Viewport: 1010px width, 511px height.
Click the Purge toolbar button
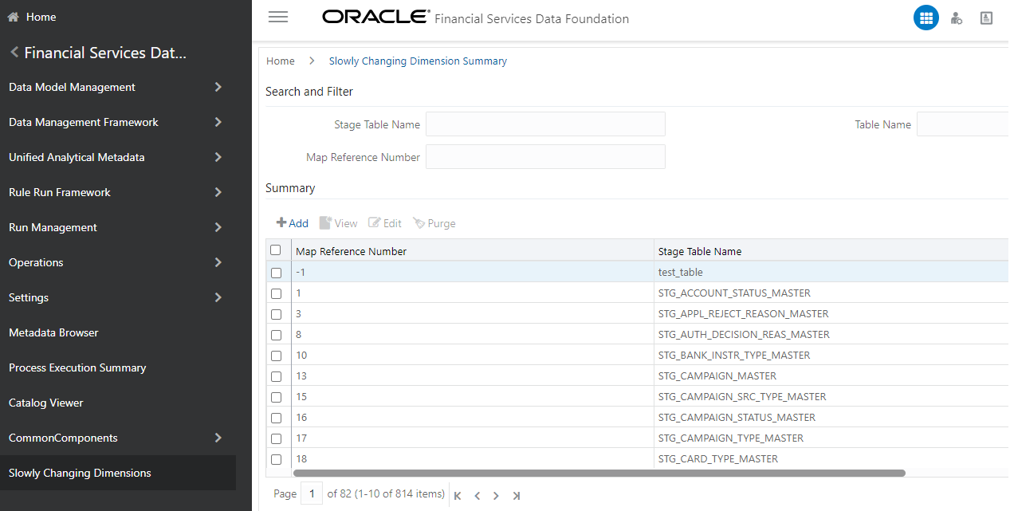[x=434, y=223]
